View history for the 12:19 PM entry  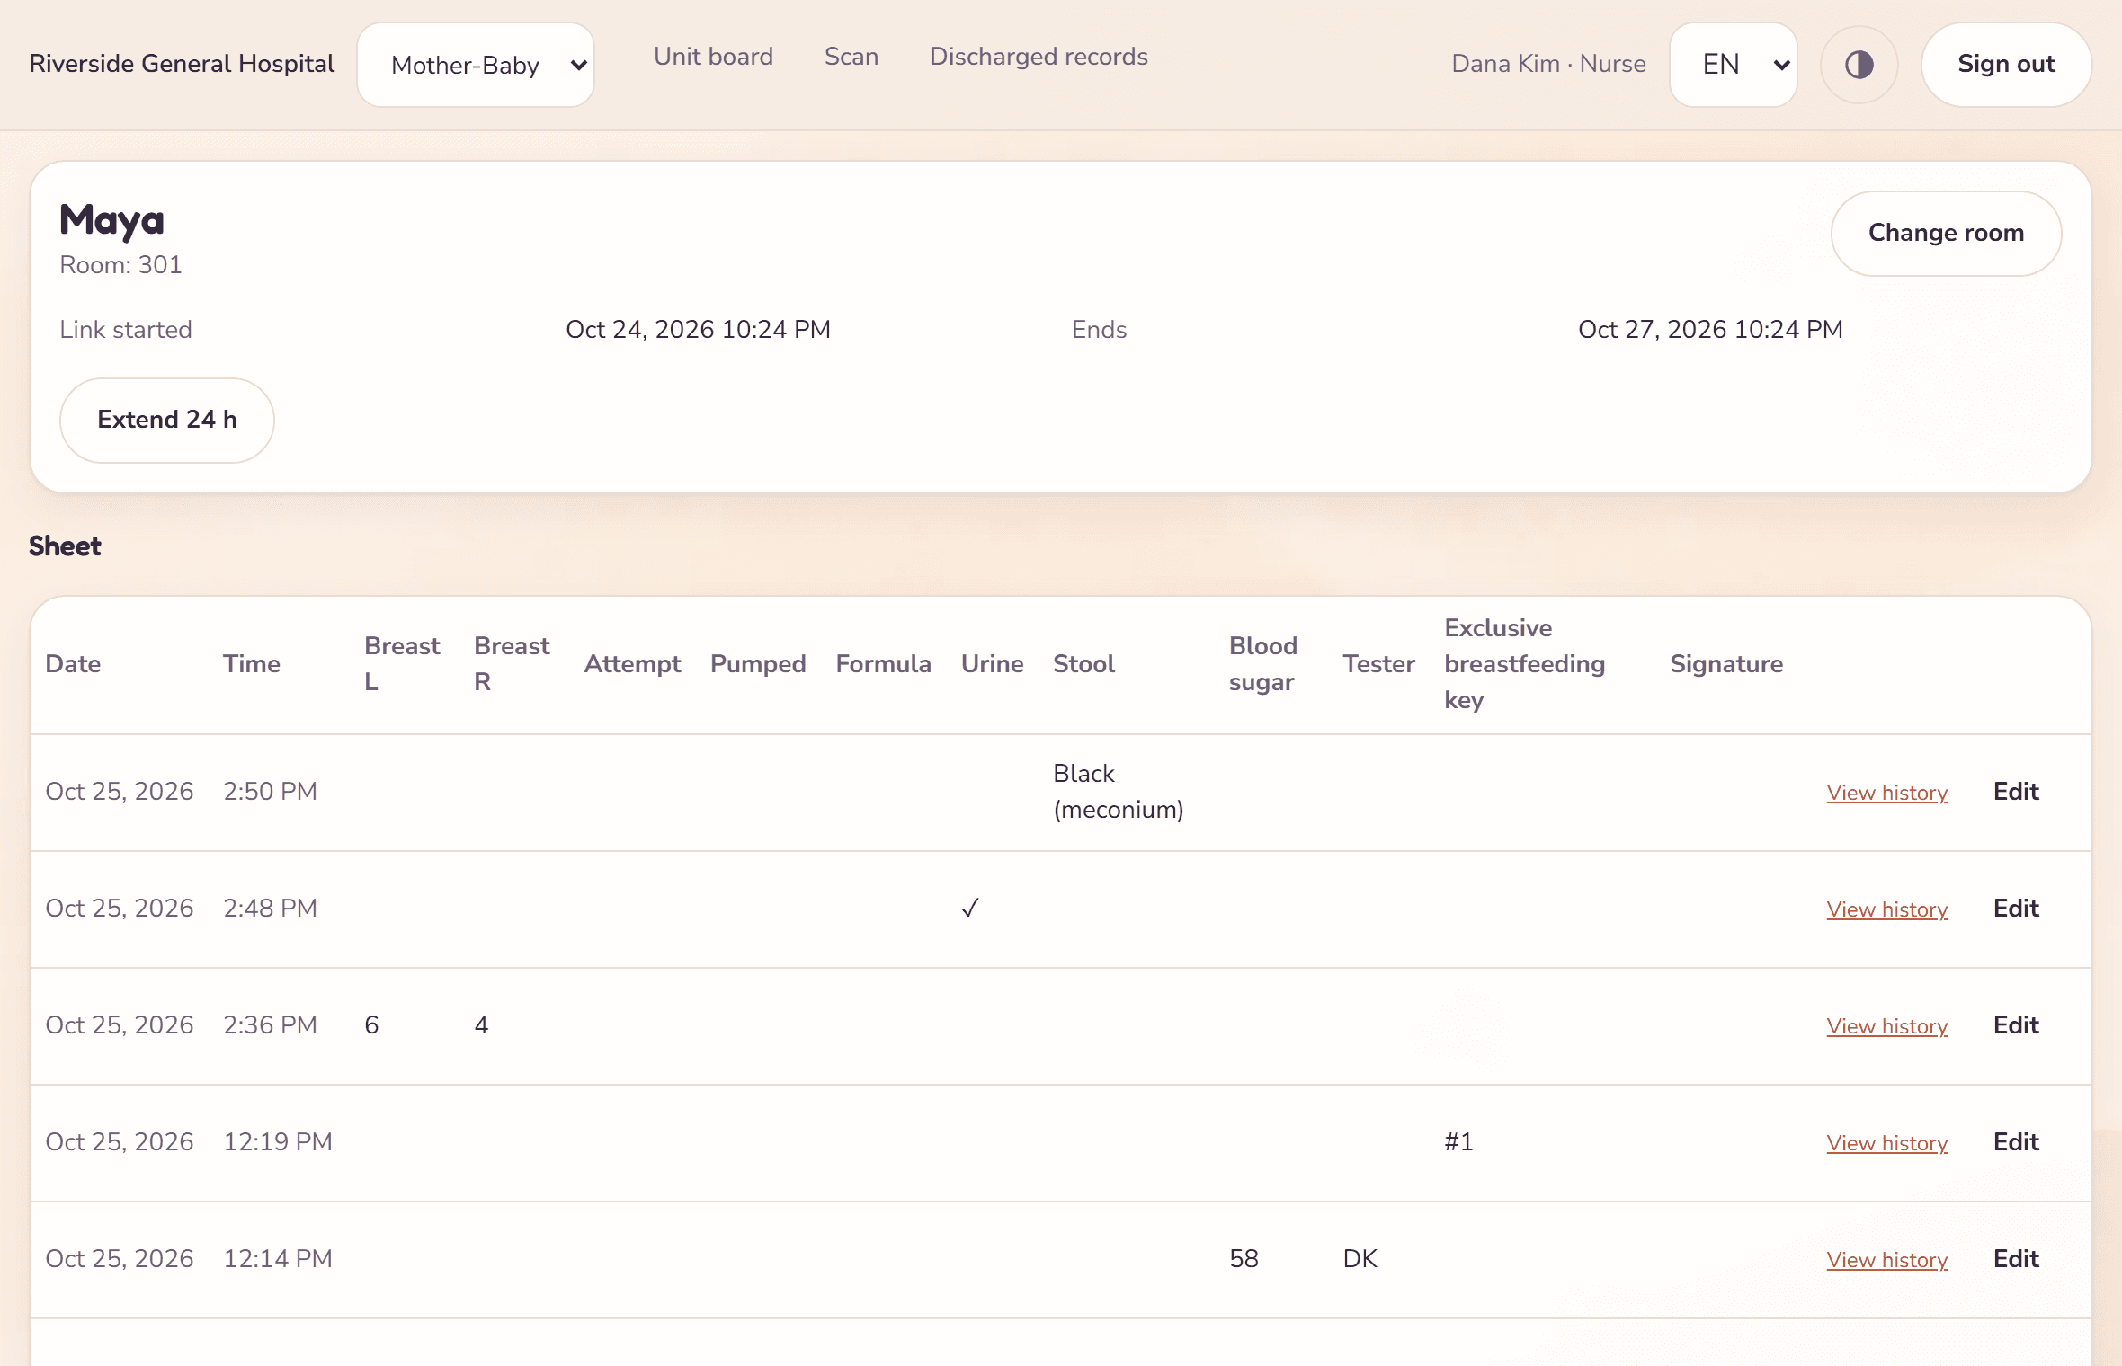tap(1886, 1143)
